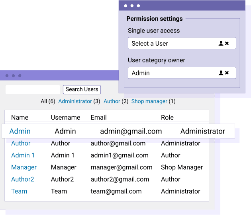The image size is (251, 215).
Task: Click the user search input field
Action: [33, 89]
